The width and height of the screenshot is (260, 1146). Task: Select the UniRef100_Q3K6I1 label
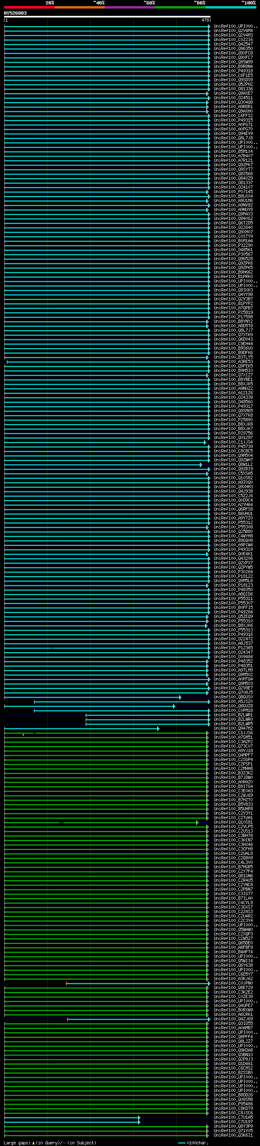point(233,1135)
